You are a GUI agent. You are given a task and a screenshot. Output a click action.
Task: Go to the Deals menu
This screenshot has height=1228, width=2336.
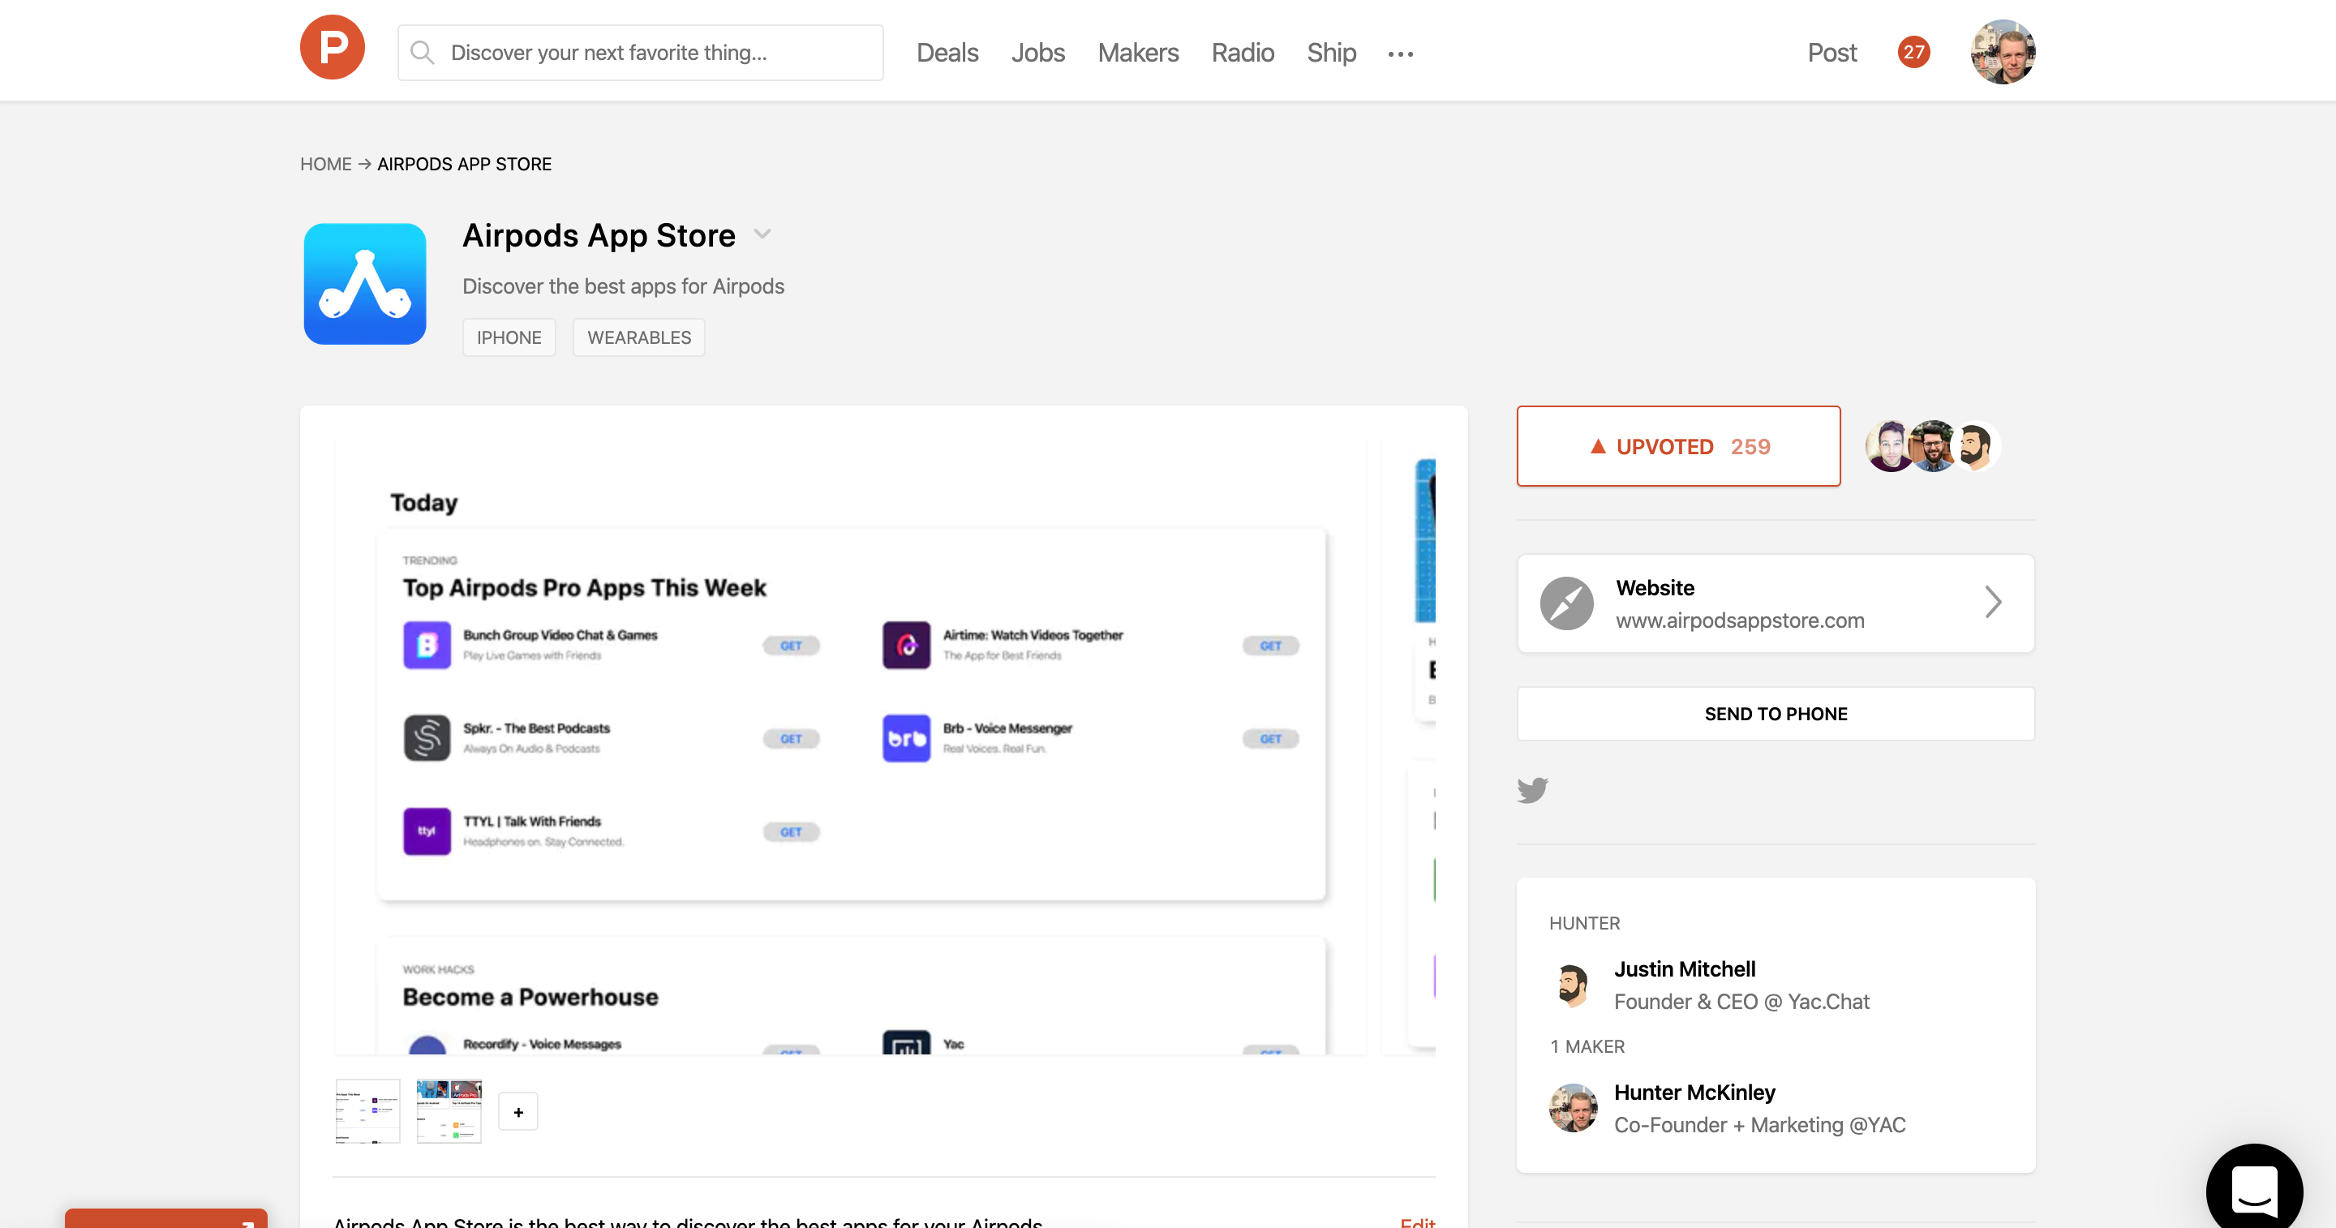pos(947,53)
